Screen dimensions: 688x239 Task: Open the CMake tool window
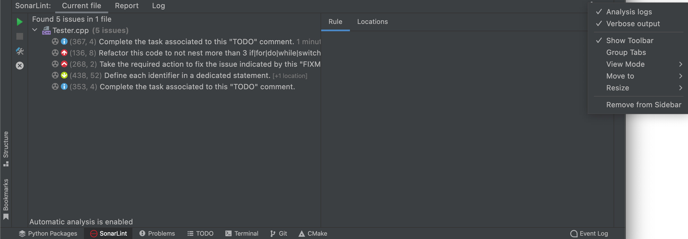[x=313, y=233]
